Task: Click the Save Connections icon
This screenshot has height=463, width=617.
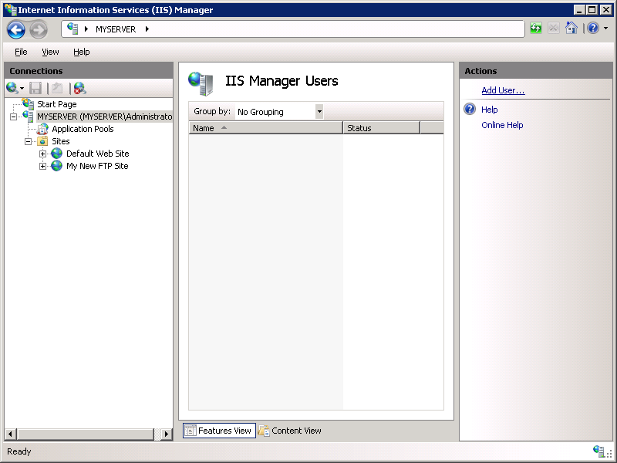Action: (x=34, y=87)
